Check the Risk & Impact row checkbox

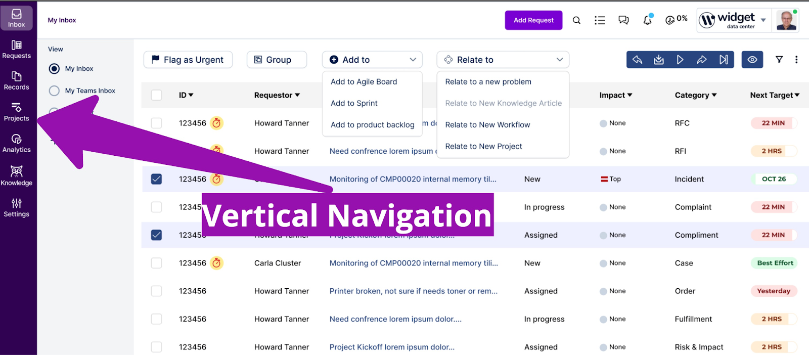pos(157,347)
